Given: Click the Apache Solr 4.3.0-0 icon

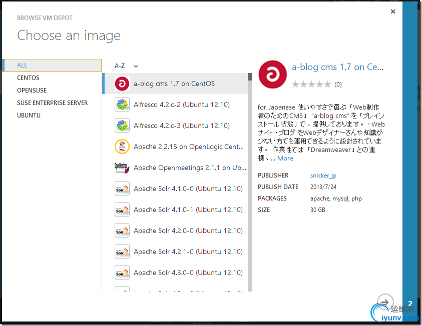Looking at the screenshot, I should (122, 272).
